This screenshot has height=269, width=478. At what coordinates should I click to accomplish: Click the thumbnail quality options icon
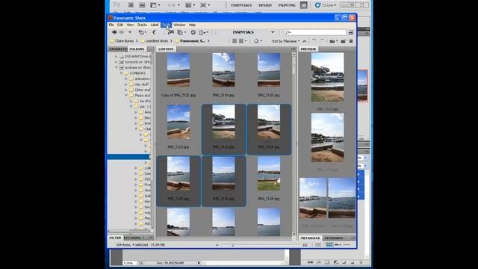[x=243, y=41]
